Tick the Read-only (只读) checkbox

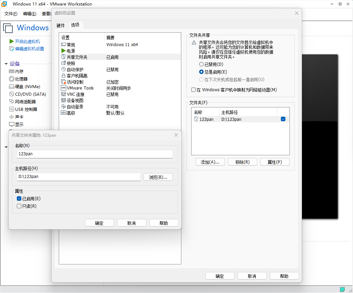click(19, 206)
